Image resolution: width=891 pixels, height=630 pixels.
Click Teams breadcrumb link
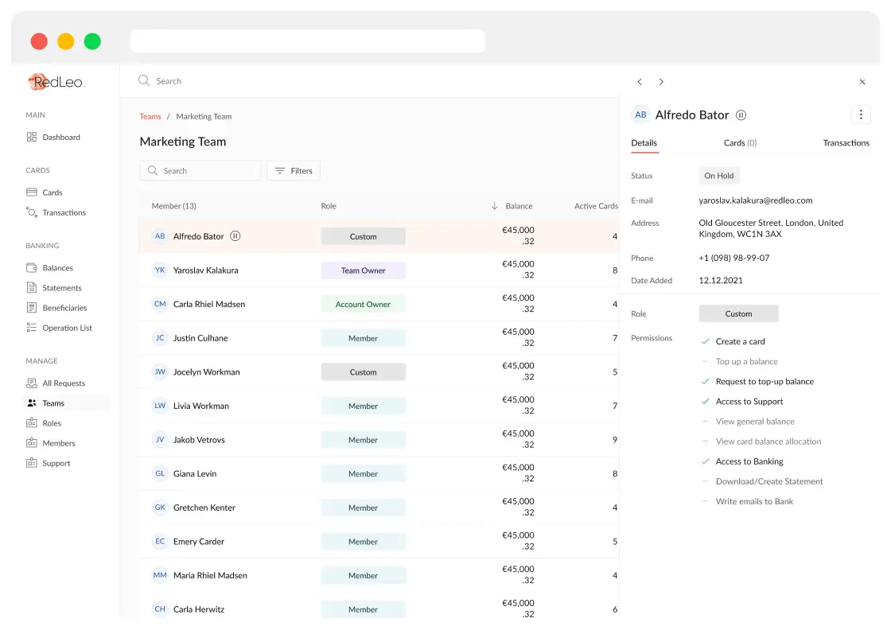tap(150, 116)
